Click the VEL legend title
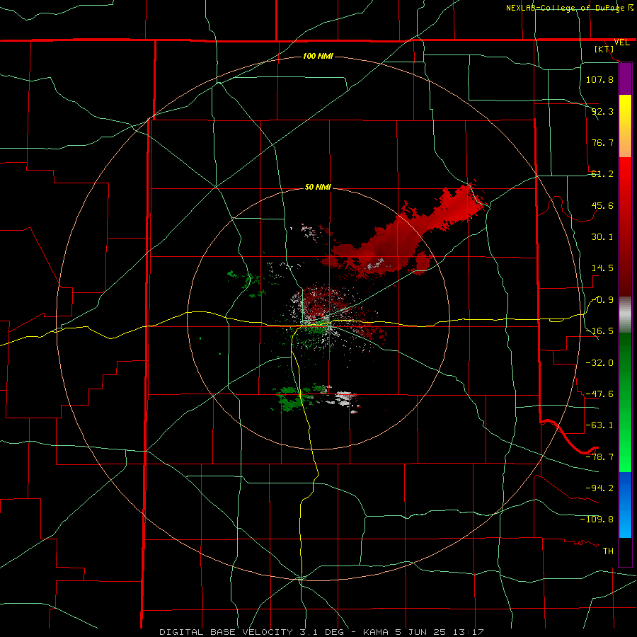Image resolution: width=637 pixels, height=637 pixels. click(x=621, y=42)
